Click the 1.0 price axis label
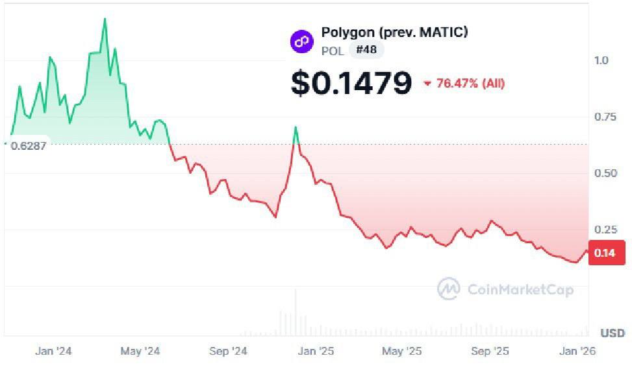632x369 pixels. click(601, 60)
